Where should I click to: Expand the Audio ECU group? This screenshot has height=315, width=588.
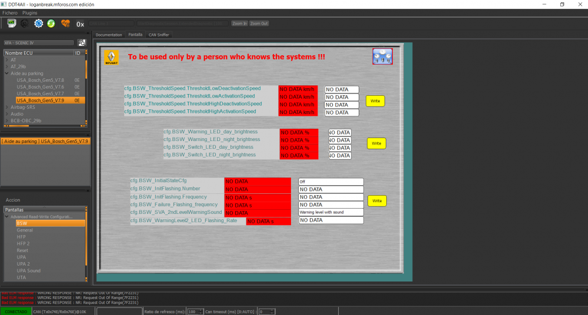[x=6, y=113]
